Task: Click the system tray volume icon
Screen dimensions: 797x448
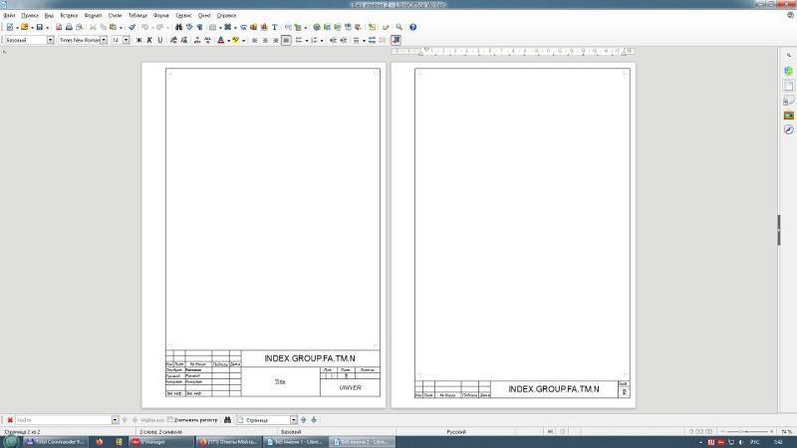Action: coord(740,442)
